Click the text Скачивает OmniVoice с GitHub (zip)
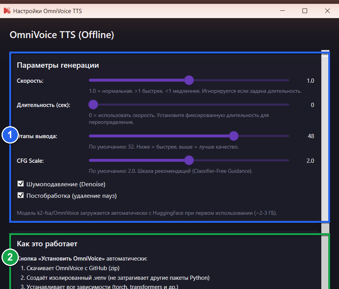 click(73, 268)
